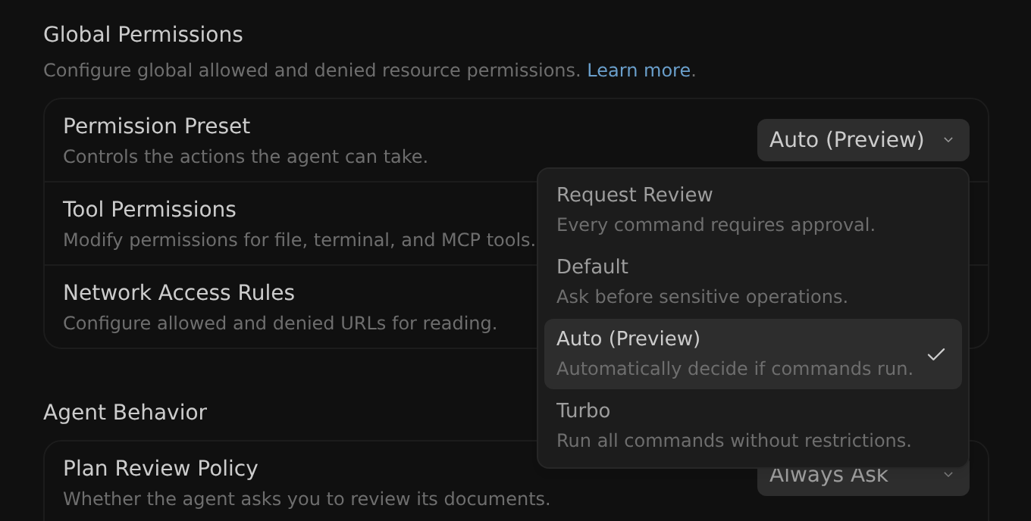Click 'Ask before sensitive operations.' description
This screenshot has height=521, width=1031.
702,297
